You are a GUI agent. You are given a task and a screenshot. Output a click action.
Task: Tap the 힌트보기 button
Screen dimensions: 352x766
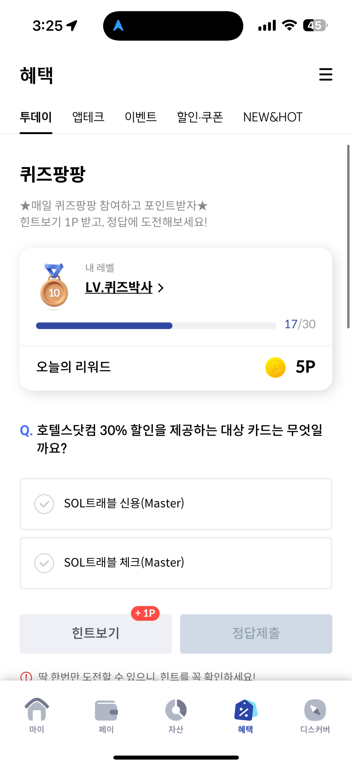coord(95,634)
